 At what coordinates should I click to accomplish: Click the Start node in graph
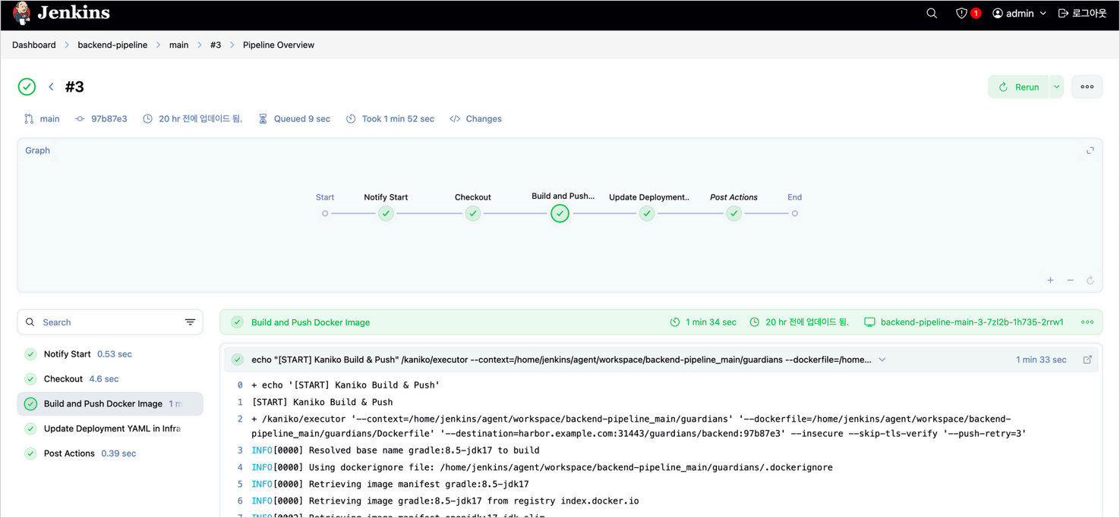click(325, 213)
